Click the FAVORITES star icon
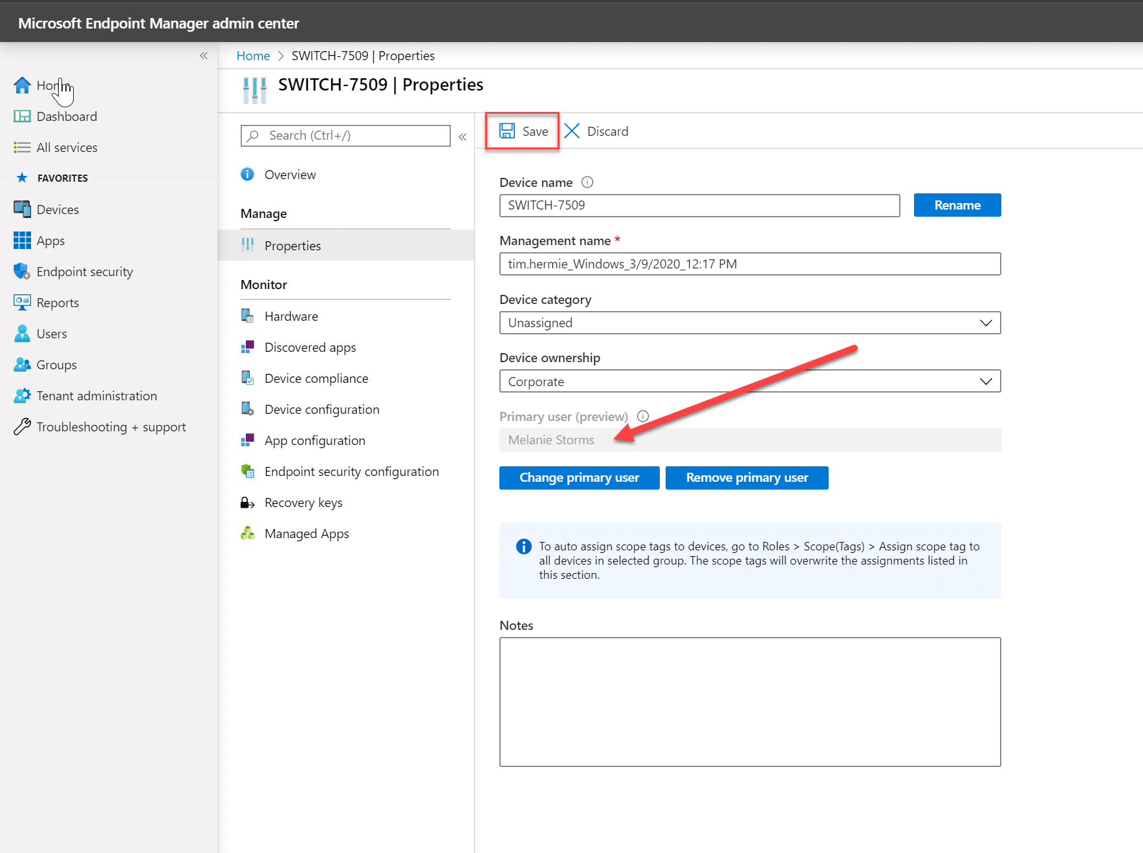1143x853 pixels. 22,178
